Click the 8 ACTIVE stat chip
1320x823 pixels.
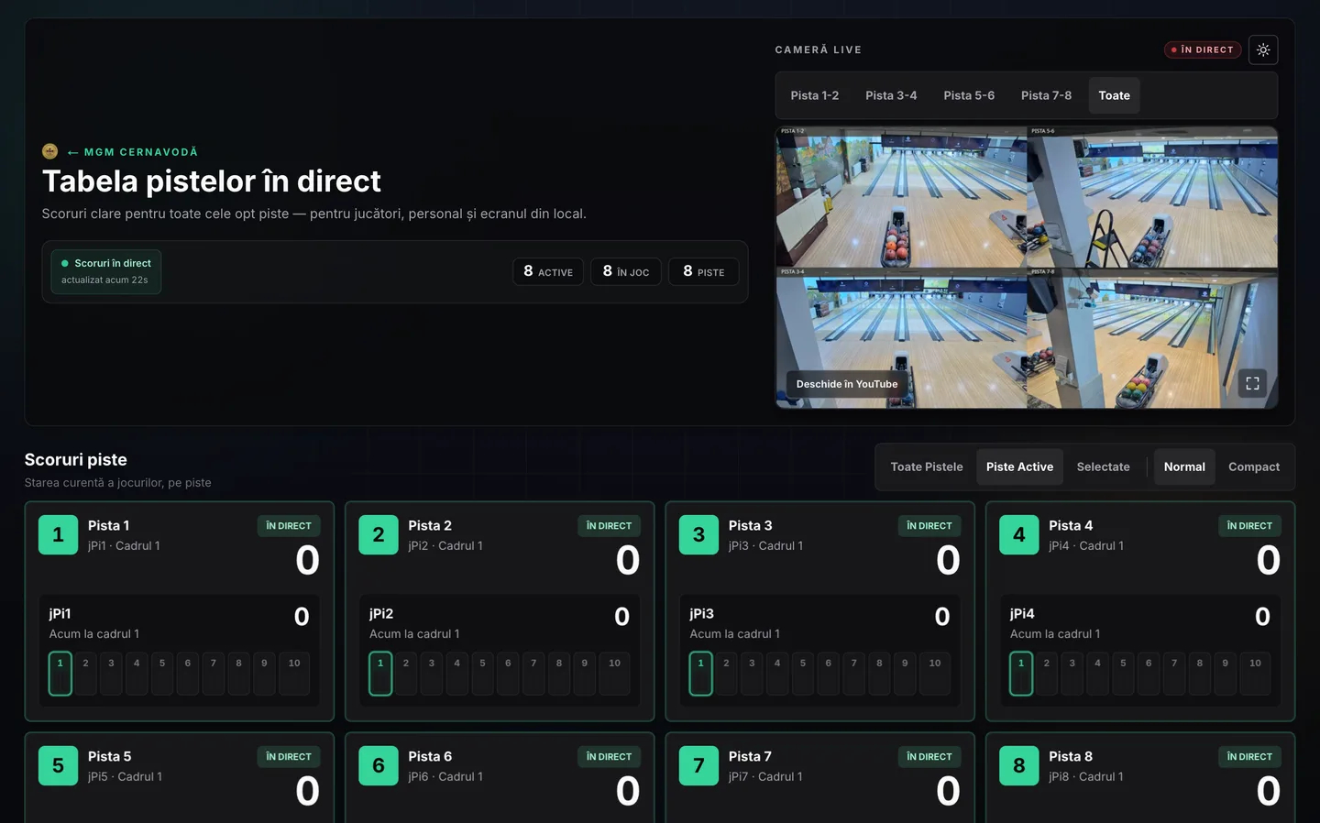(548, 271)
